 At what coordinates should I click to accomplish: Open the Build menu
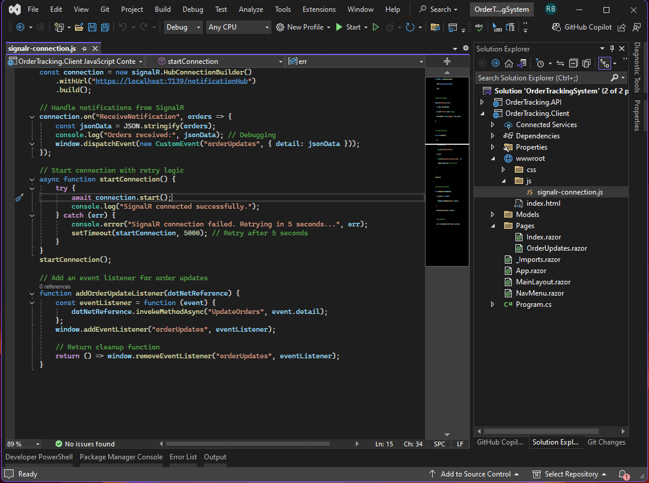(163, 9)
